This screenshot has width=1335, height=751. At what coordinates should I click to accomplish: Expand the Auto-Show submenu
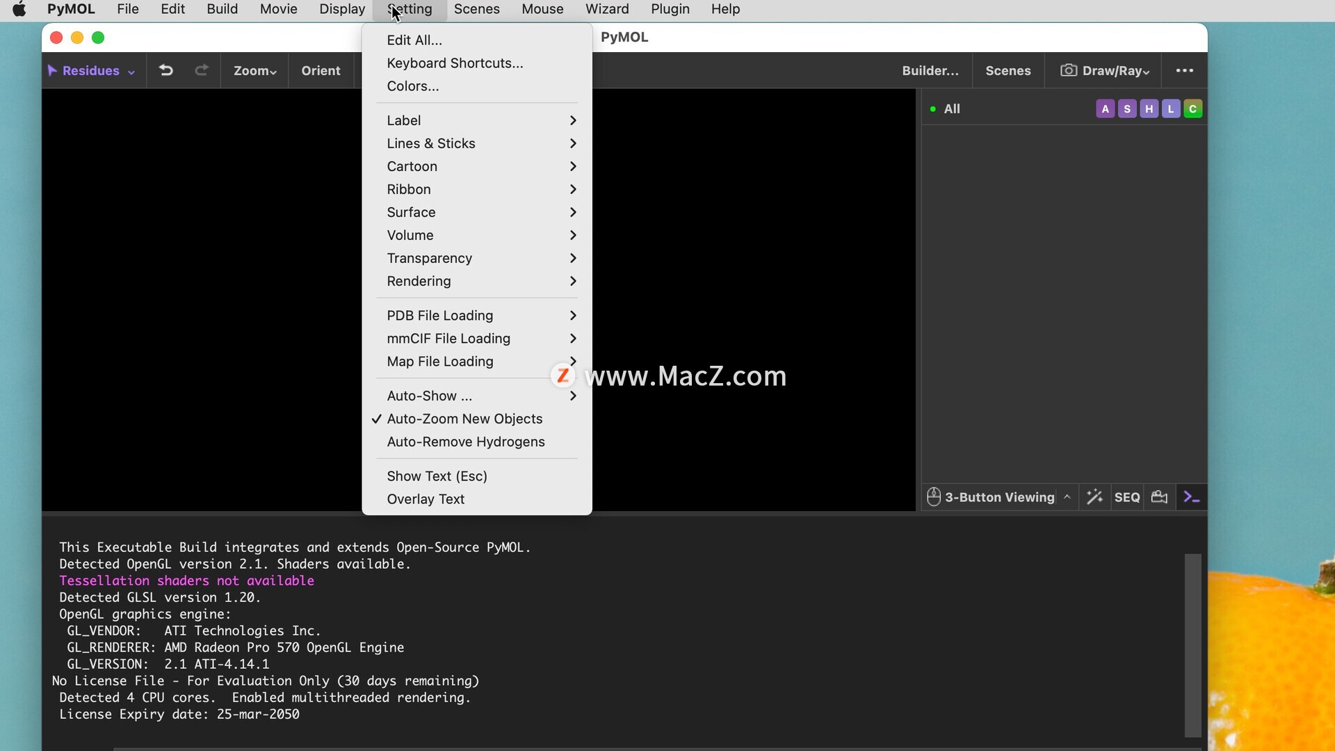coord(477,396)
